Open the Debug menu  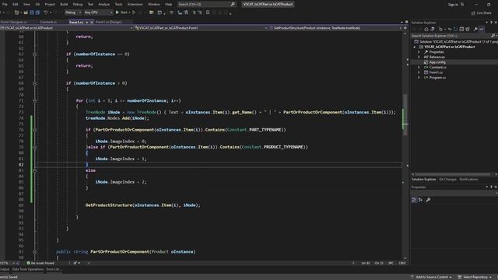coord(78,5)
